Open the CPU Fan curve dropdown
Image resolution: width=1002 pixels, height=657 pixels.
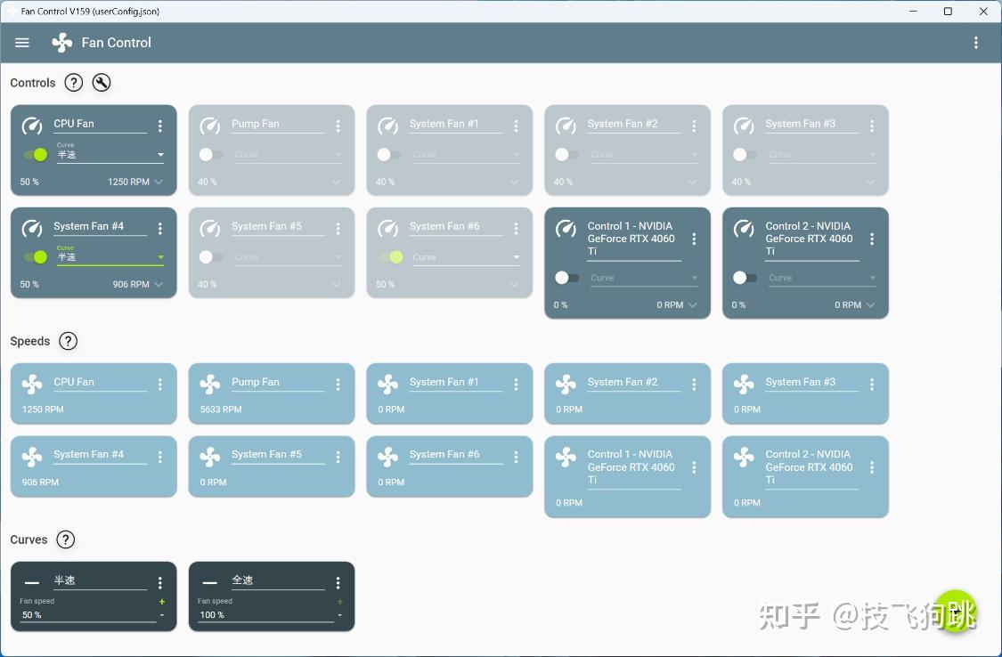coord(110,154)
